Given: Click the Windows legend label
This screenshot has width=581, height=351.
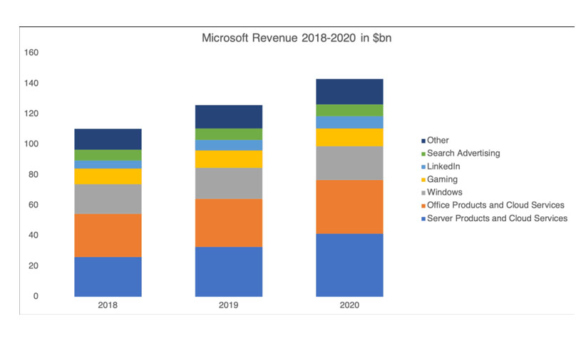Looking at the screenshot, I should coord(444,192).
